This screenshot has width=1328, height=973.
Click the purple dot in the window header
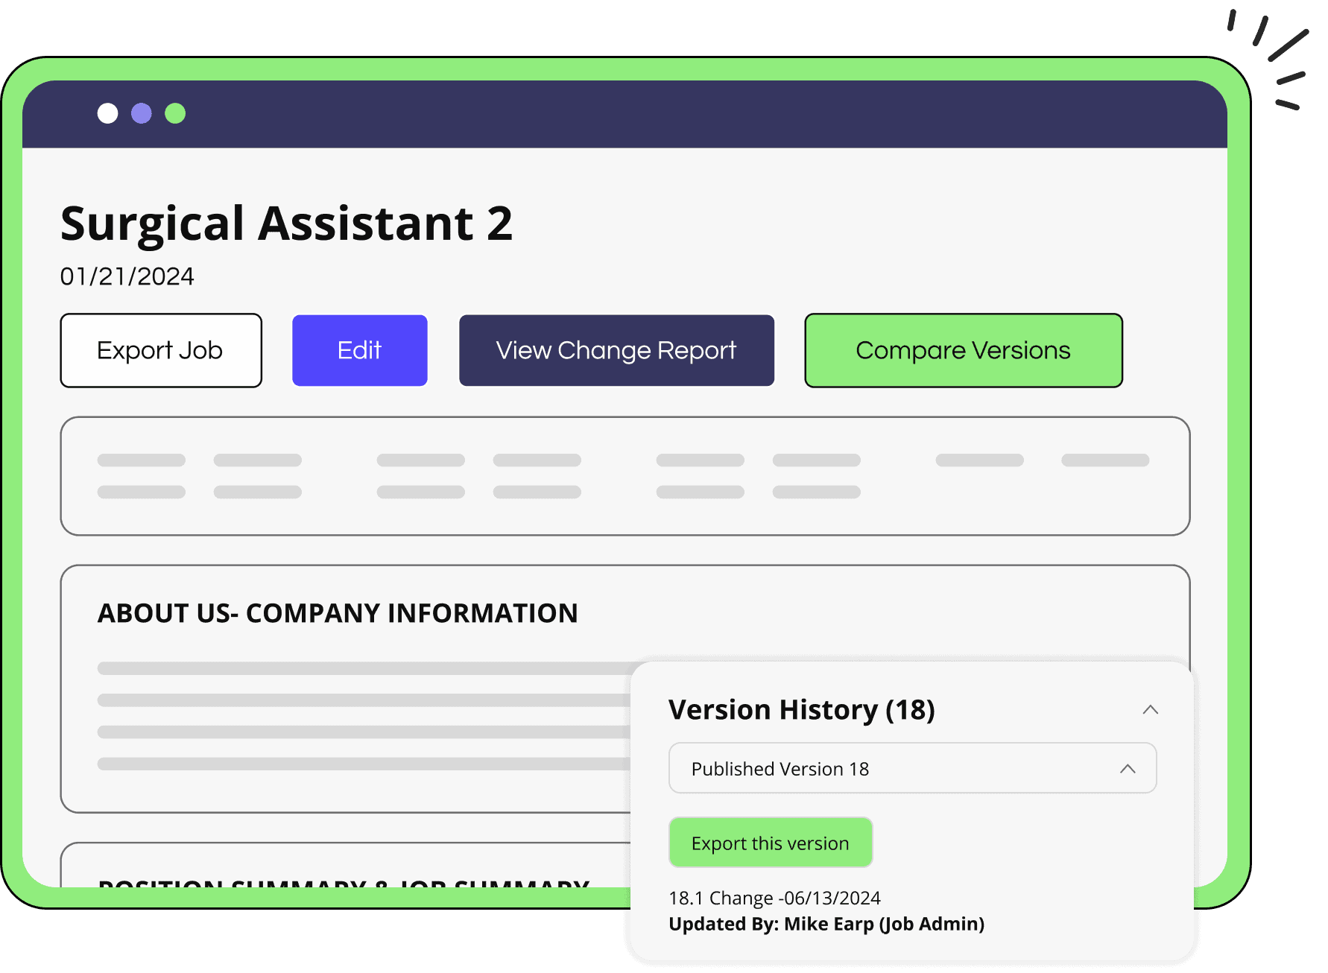point(142,113)
